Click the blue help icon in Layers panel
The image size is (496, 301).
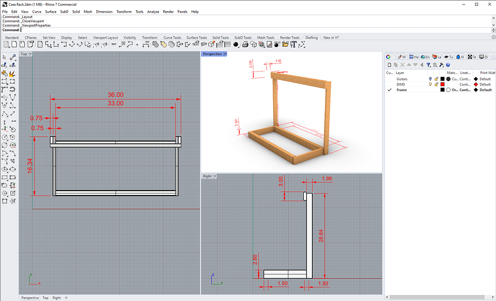coord(448,65)
